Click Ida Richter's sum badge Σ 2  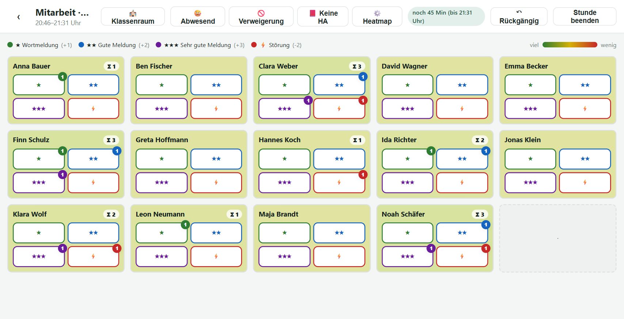[480, 140]
